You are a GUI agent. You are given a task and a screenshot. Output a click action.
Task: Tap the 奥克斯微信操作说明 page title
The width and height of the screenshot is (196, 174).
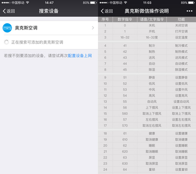pyautogui.click(x=147, y=11)
